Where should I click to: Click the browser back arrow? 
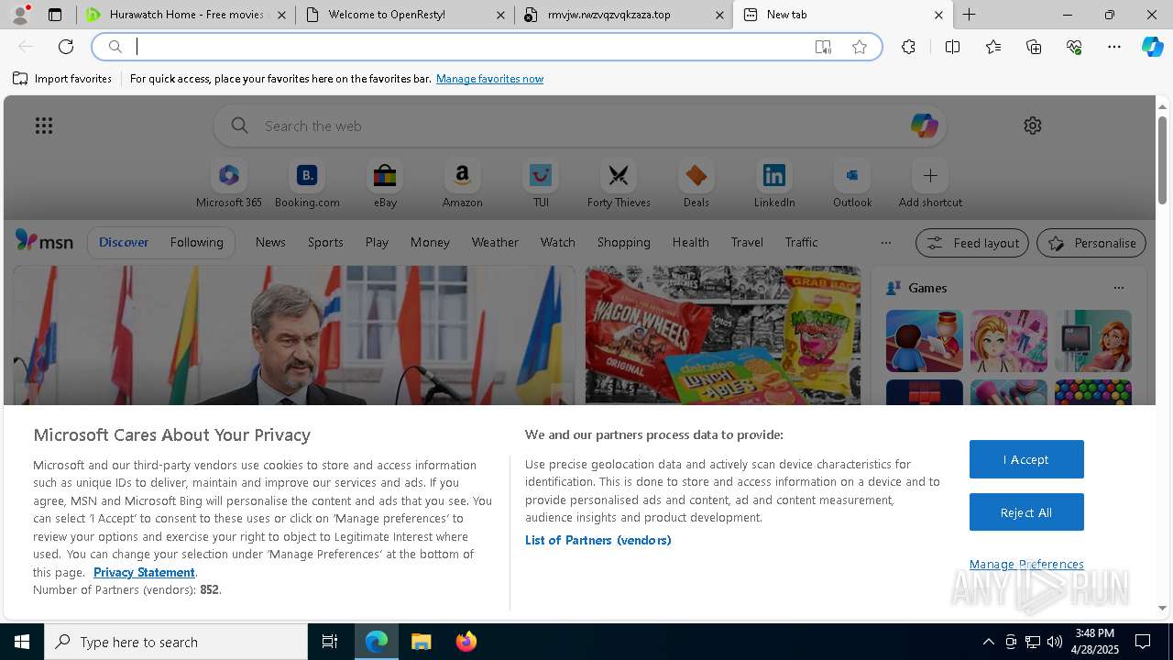[x=26, y=47]
